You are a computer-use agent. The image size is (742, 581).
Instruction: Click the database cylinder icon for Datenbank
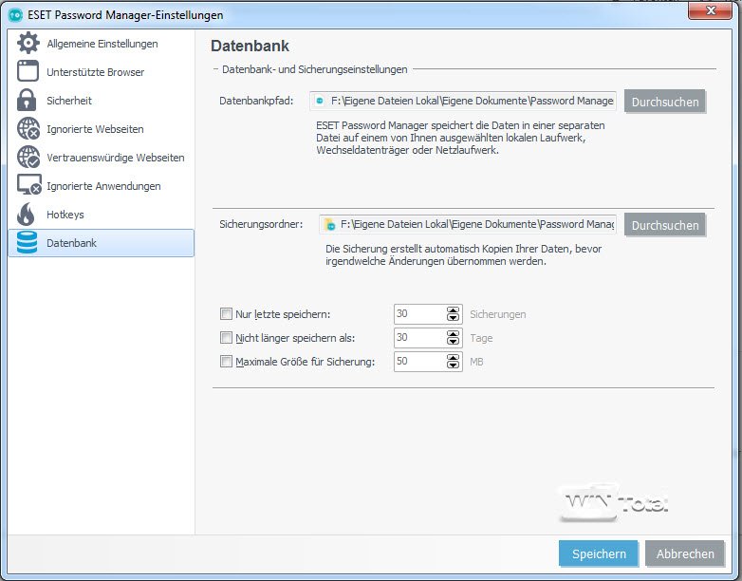(27, 242)
